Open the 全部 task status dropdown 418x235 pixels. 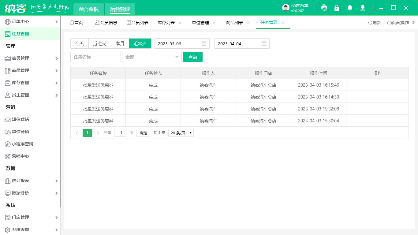152,57
